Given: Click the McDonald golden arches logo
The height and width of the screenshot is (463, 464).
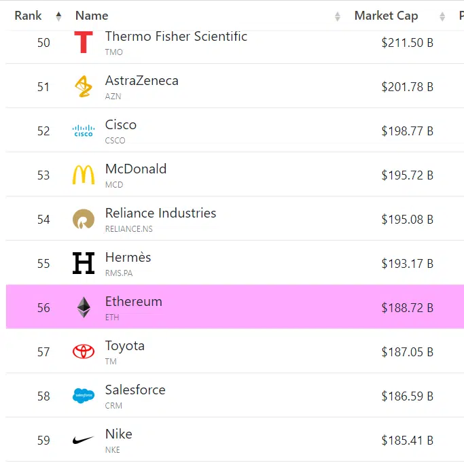Looking at the screenshot, I should pyautogui.click(x=84, y=175).
